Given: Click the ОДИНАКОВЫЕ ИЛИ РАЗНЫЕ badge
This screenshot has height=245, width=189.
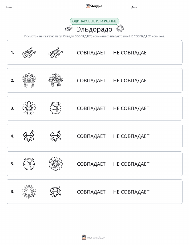Looking at the screenshot, I should [94, 21].
